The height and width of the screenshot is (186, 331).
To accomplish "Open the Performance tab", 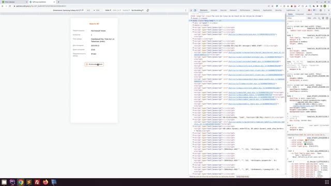I will point(245,10).
